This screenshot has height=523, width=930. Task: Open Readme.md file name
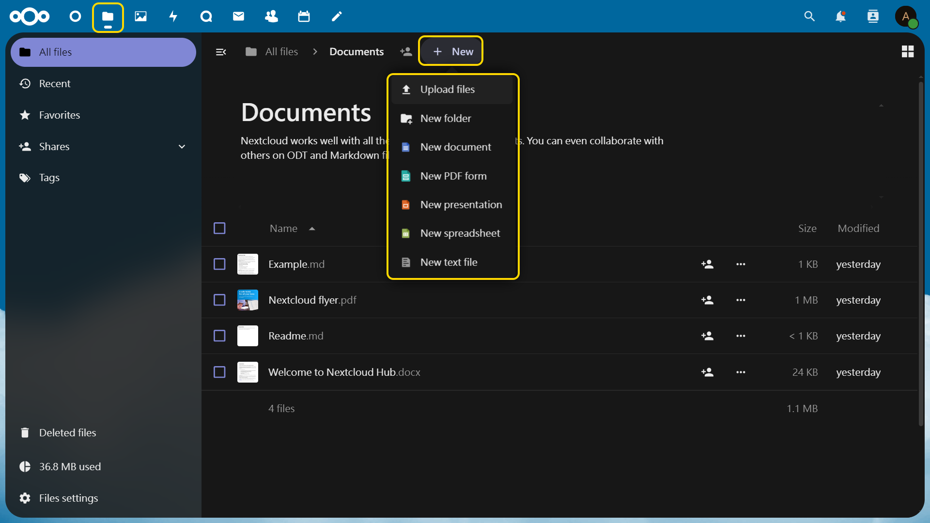296,336
